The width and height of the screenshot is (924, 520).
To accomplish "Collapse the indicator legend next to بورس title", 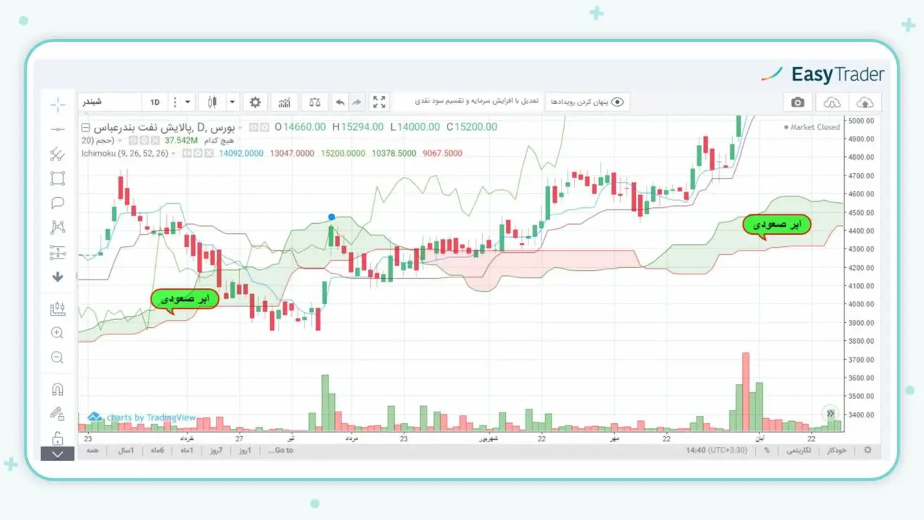I will point(87,127).
